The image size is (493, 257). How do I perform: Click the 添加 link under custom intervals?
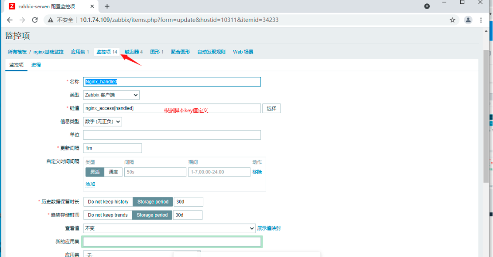click(90, 184)
